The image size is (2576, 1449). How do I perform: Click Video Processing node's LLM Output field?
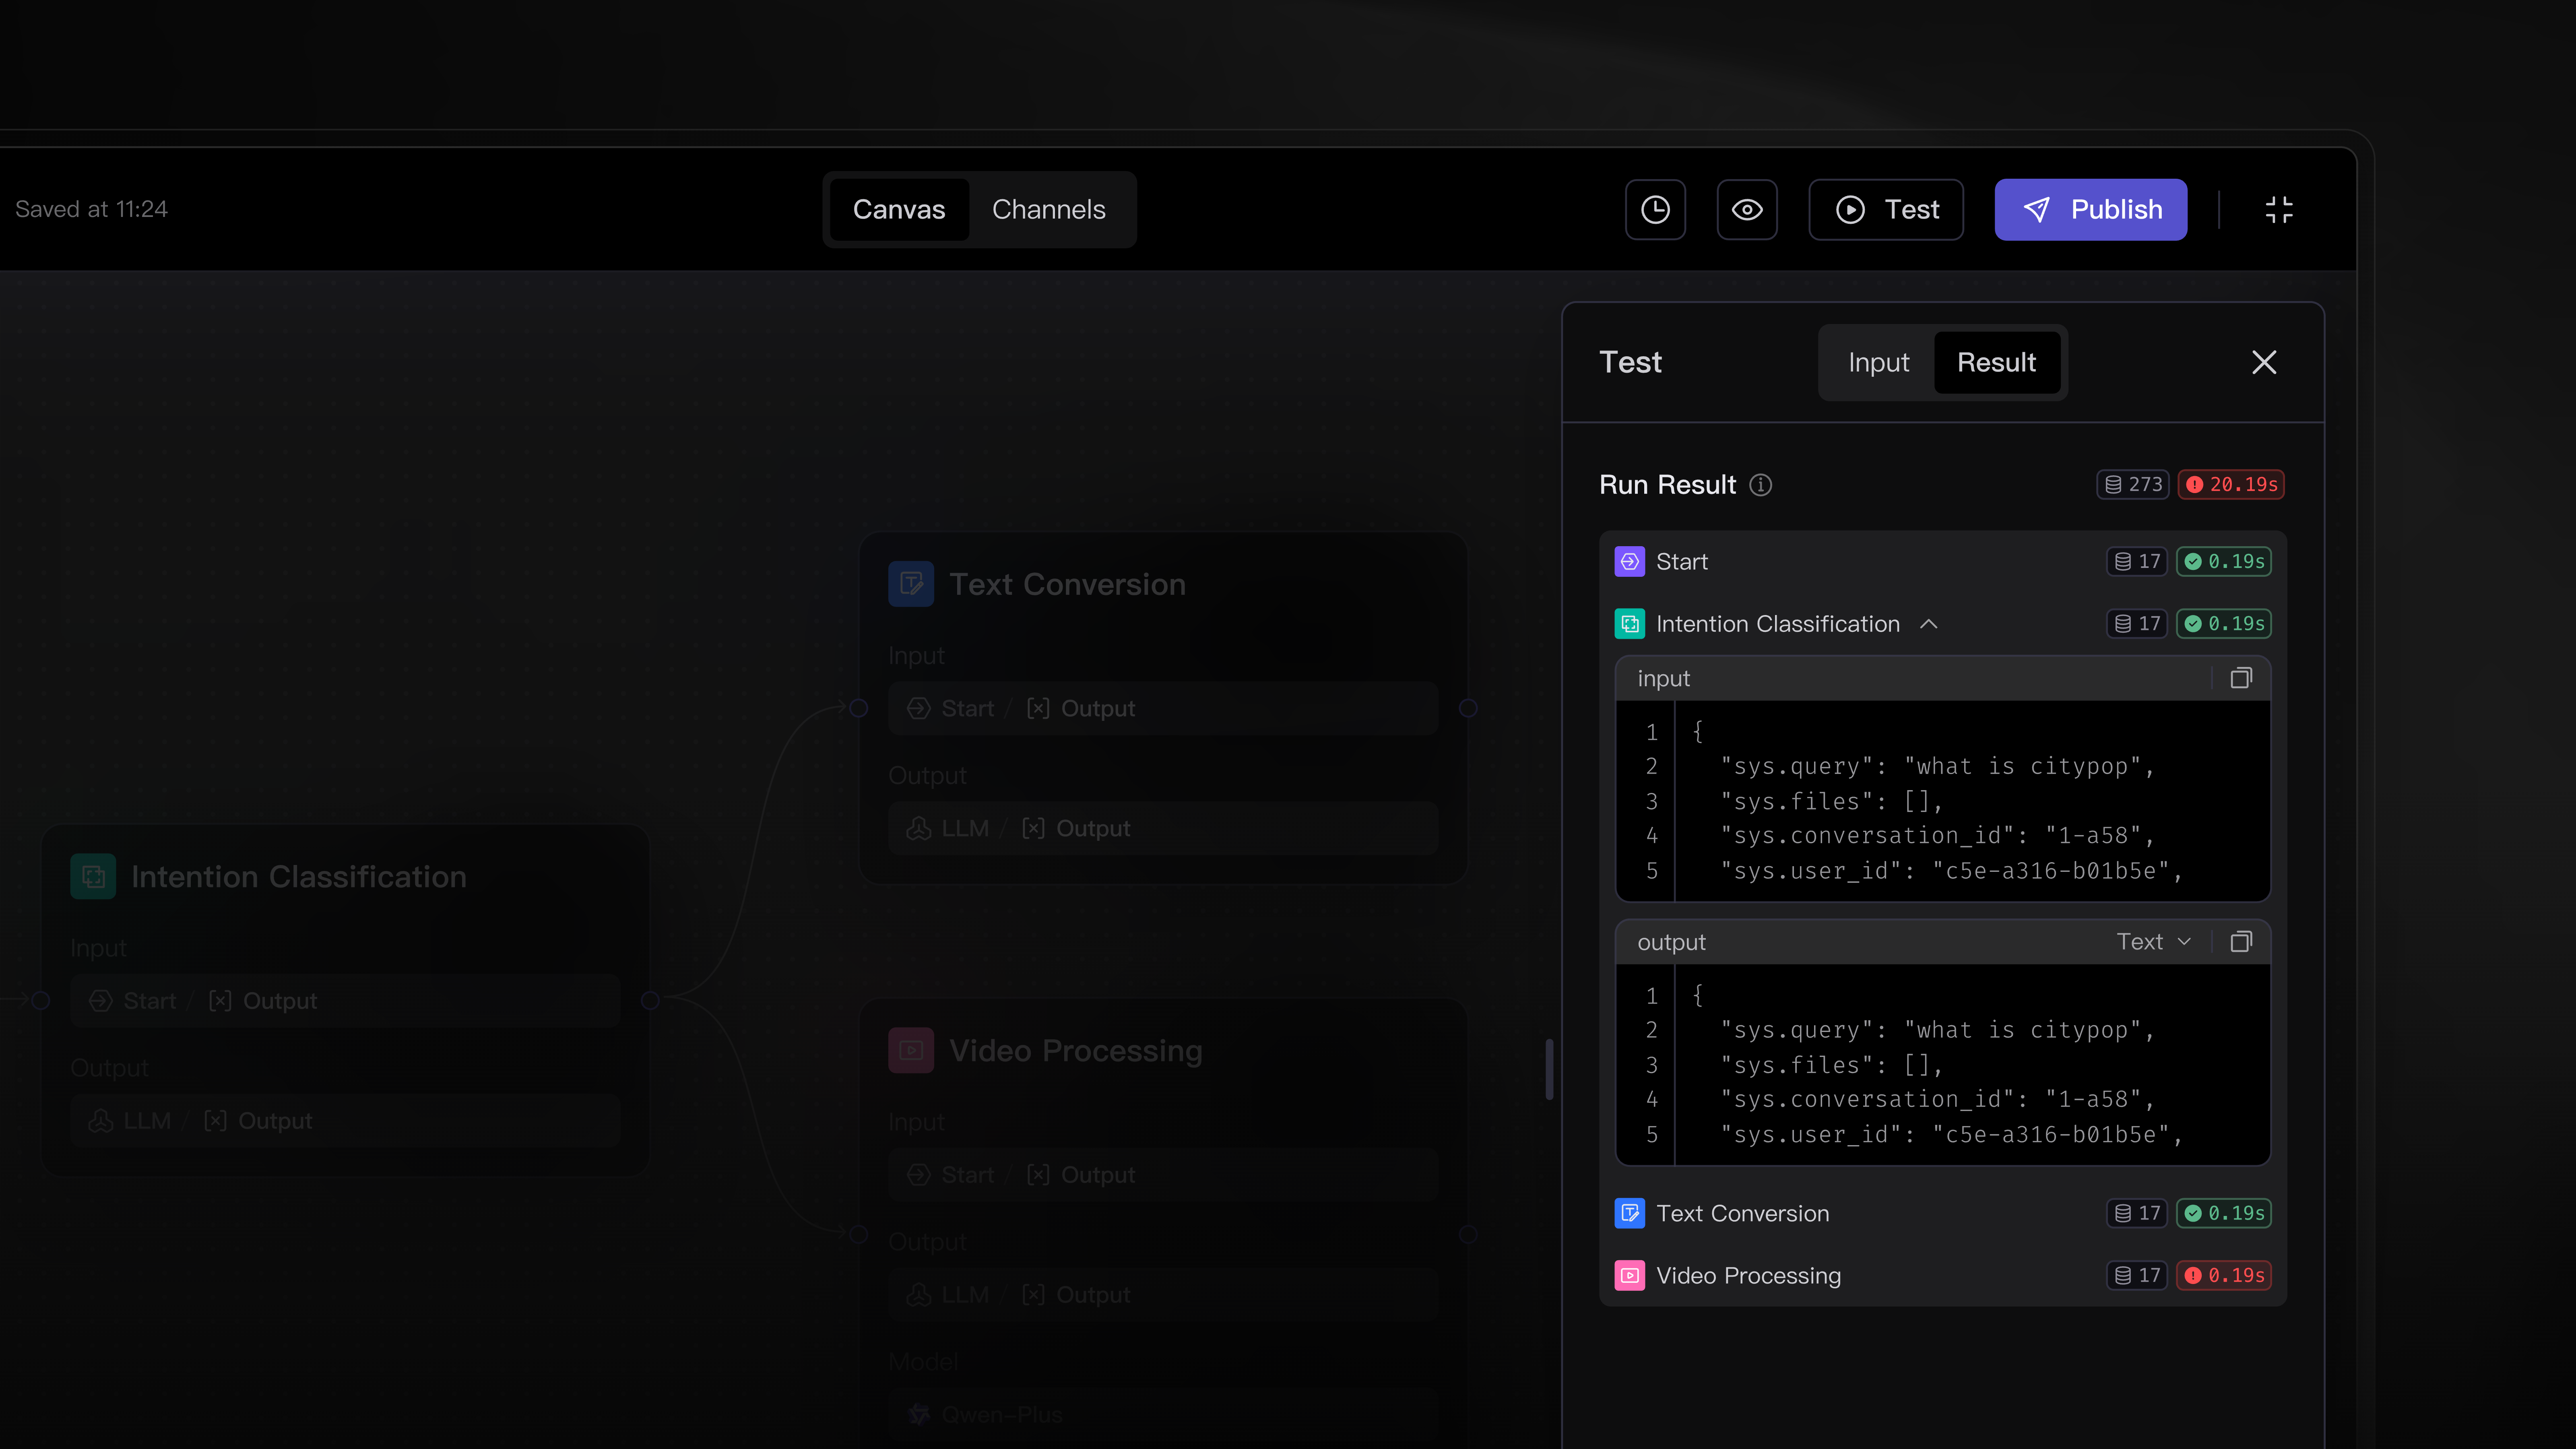click(1163, 1295)
